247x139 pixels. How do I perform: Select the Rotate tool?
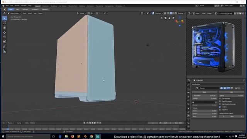pyautogui.click(x=5, y=37)
